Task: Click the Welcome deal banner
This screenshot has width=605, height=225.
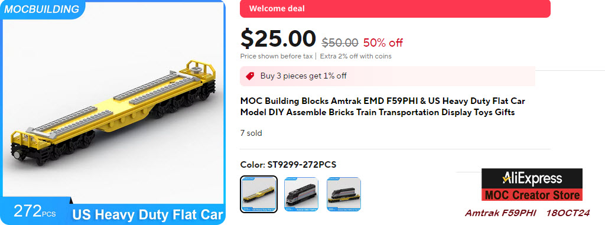Action: click(x=395, y=8)
